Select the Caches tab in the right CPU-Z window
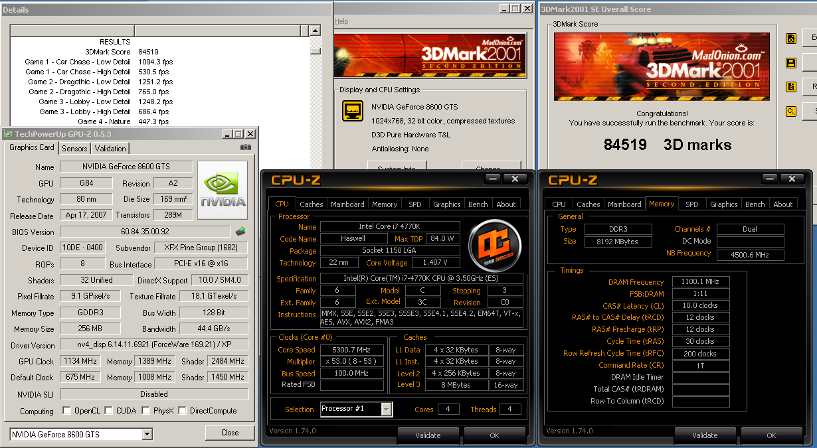The image size is (817, 448). click(589, 204)
